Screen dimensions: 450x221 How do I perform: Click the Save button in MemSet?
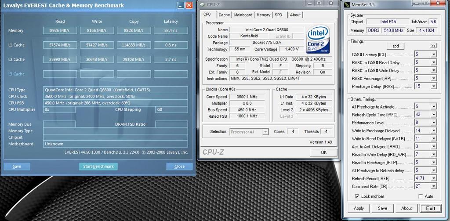coord(383,208)
